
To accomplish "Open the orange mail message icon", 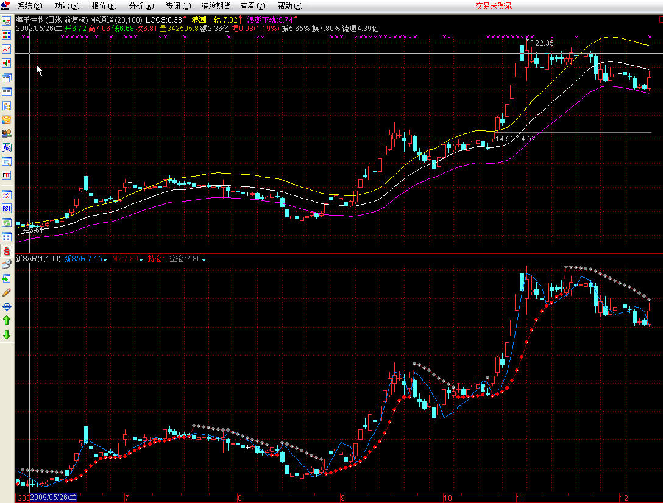I will [6, 119].
